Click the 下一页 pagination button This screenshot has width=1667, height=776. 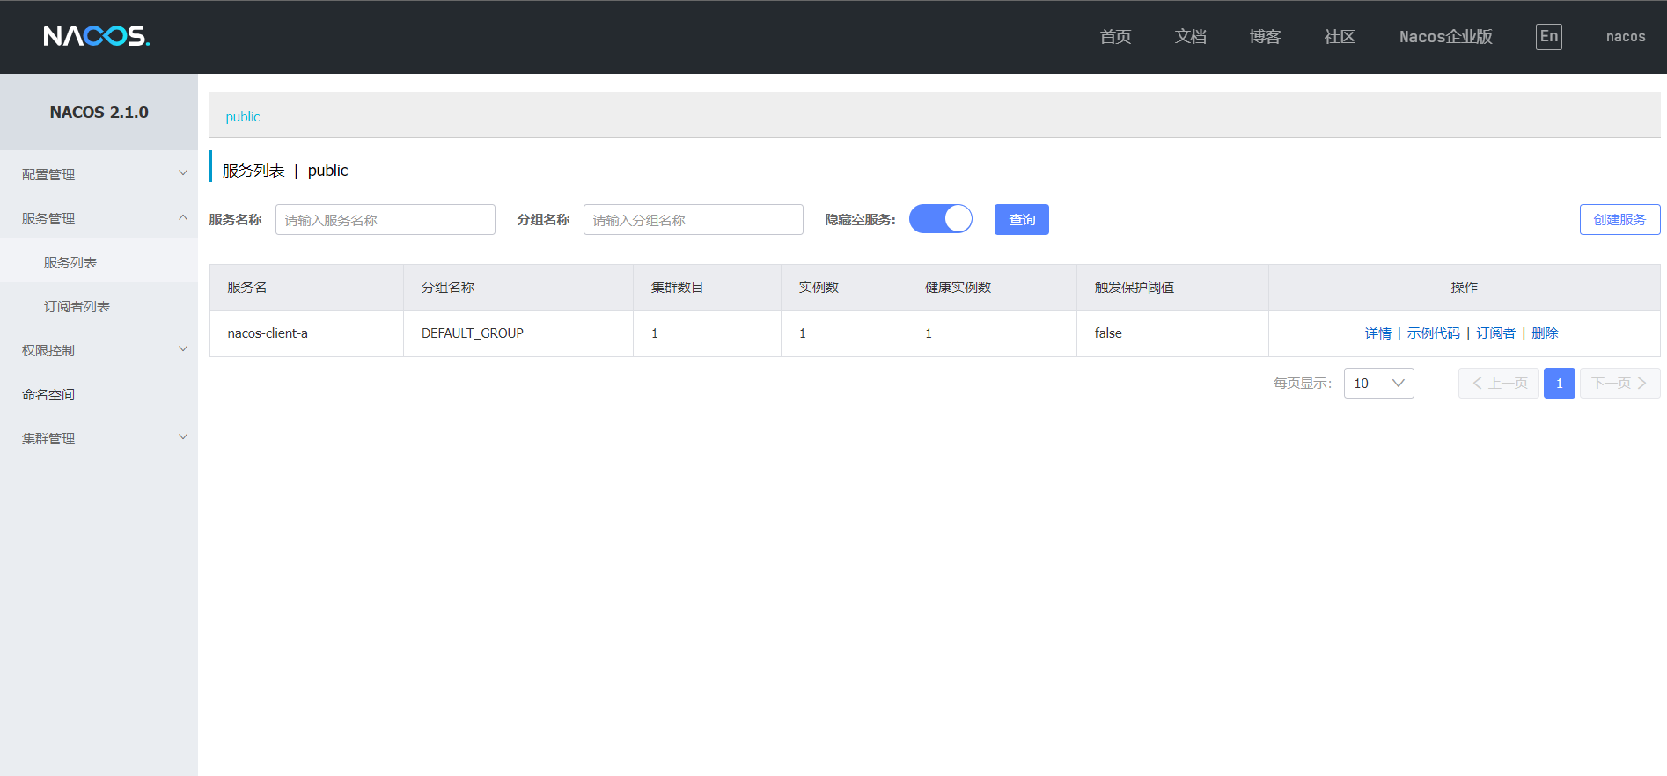click(x=1619, y=384)
